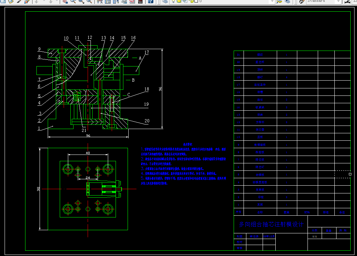Open the Properties palette icon
357x256 pixels.
coord(100,1)
